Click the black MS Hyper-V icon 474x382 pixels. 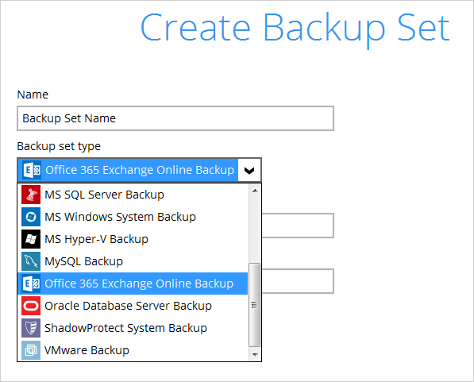31,239
